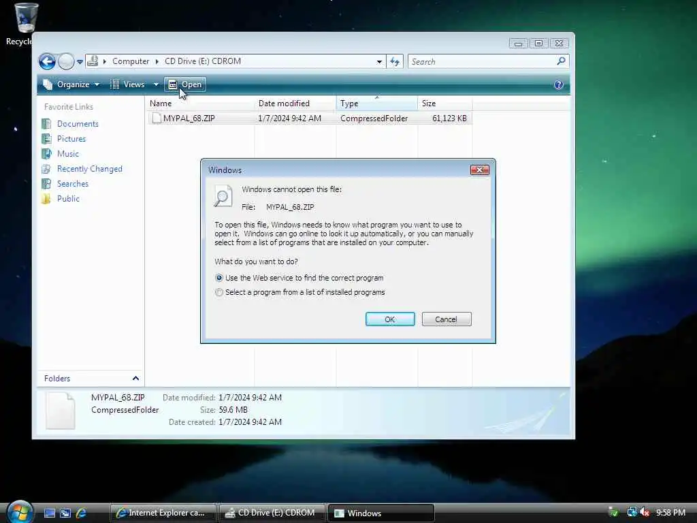
Task: Select CD Drive (E:) CDROM breadcrumb
Action: click(x=203, y=61)
